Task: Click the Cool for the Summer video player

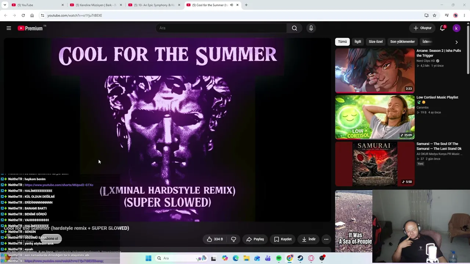Action: pyautogui.click(x=167, y=130)
